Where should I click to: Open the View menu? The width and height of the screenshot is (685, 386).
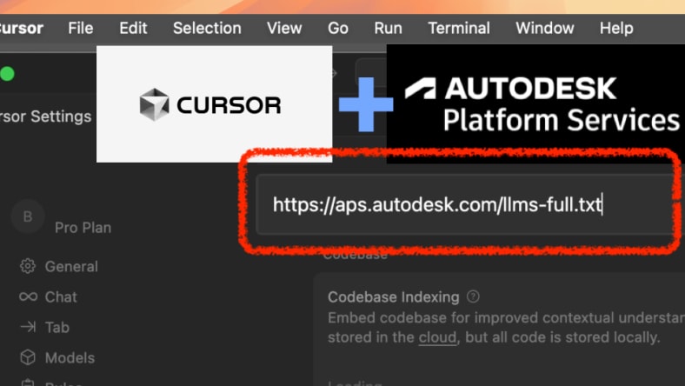pos(284,28)
